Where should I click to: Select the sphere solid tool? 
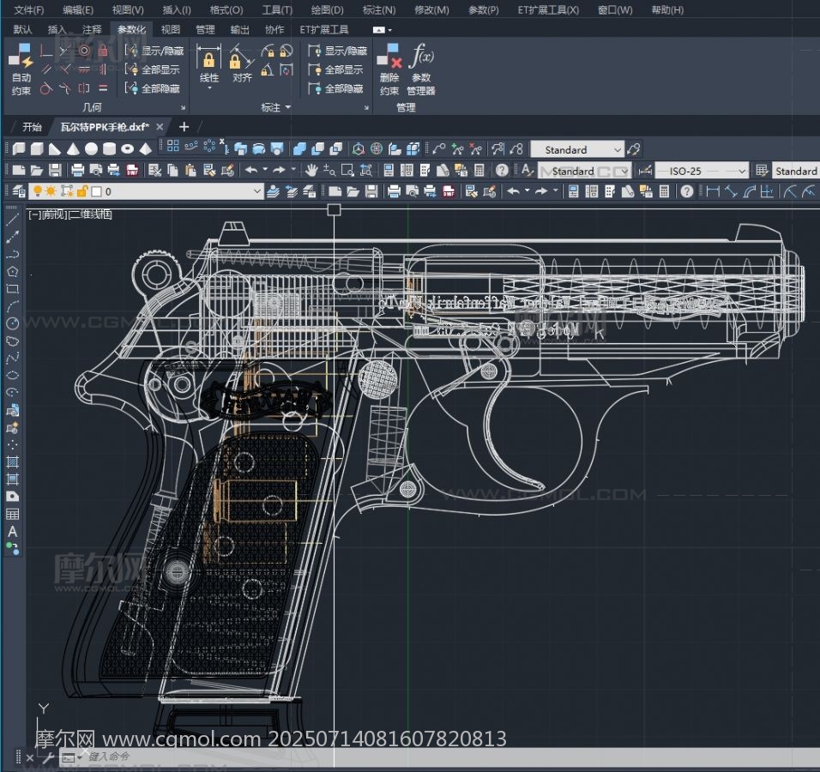91,149
